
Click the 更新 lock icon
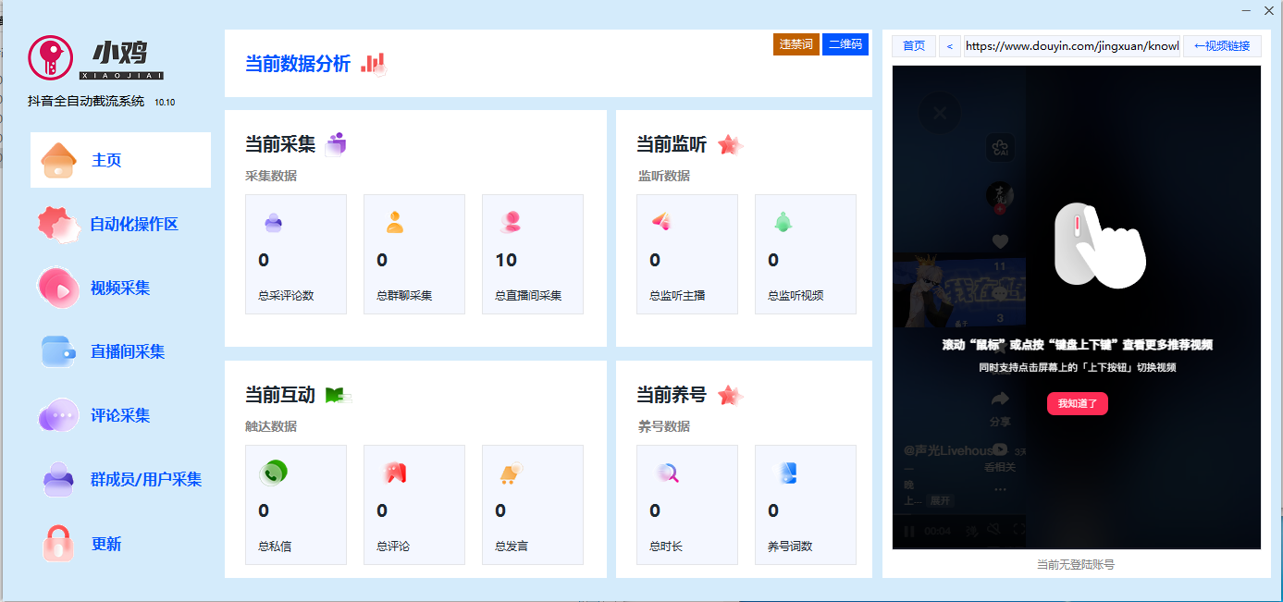(x=58, y=544)
